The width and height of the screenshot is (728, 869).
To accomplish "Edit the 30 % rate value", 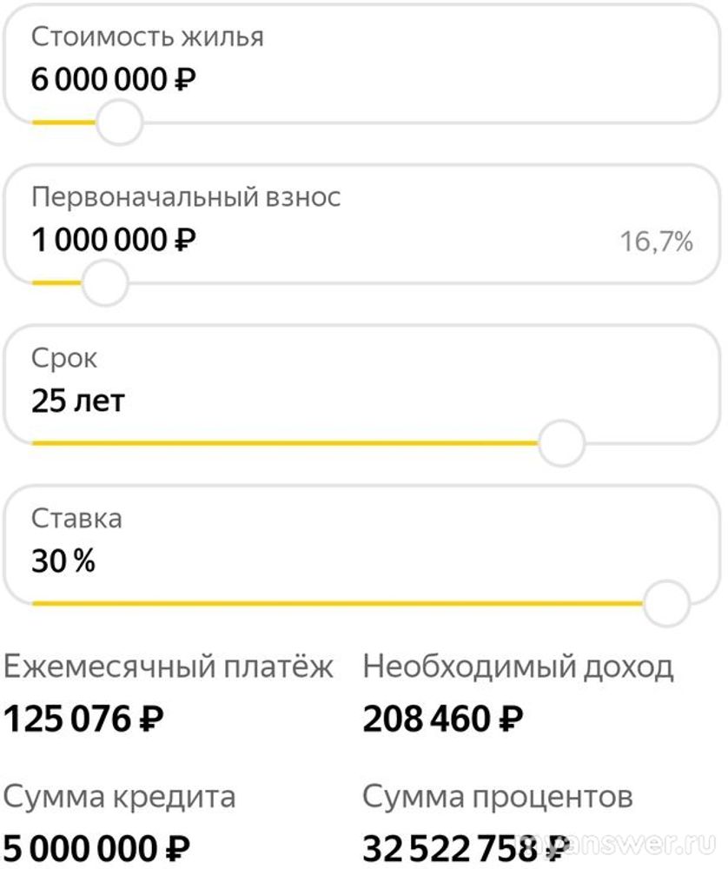I will coord(63,561).
